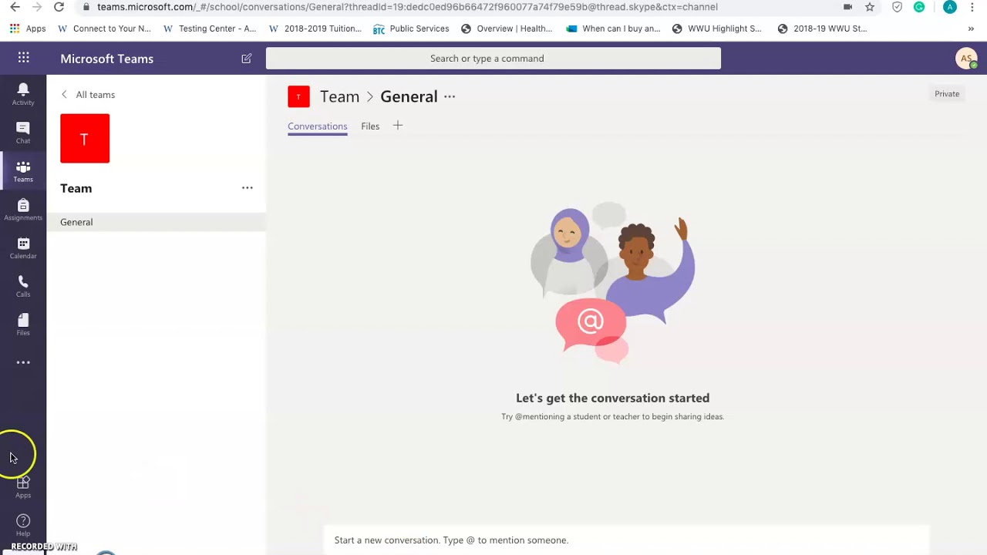
Task: Click the small red team icon in header
Action: click(x=298, y=96)
